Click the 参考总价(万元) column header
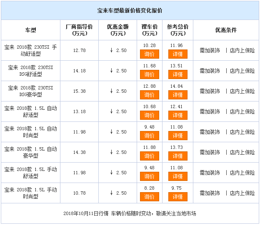260x225 pixels. click(178, 30)
